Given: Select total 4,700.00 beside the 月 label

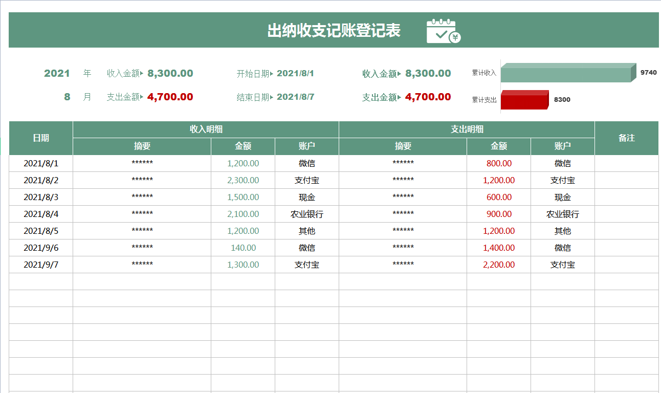Looking at the screenshot, I should 170,97.
